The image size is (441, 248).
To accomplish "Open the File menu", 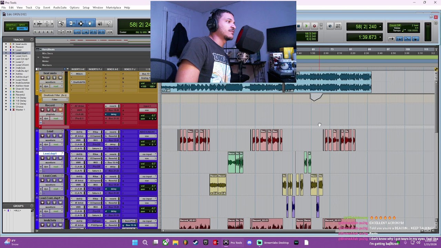I will [x=3, y=8].
